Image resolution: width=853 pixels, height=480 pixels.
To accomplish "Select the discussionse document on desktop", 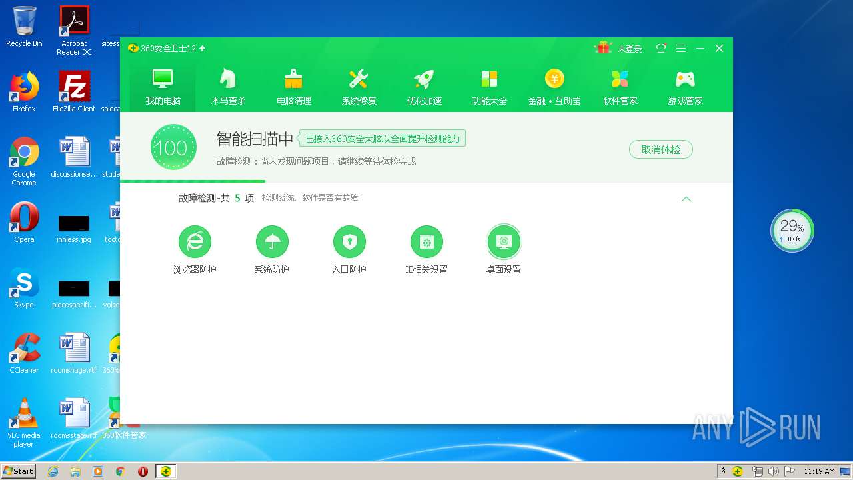I will (74, 157).
